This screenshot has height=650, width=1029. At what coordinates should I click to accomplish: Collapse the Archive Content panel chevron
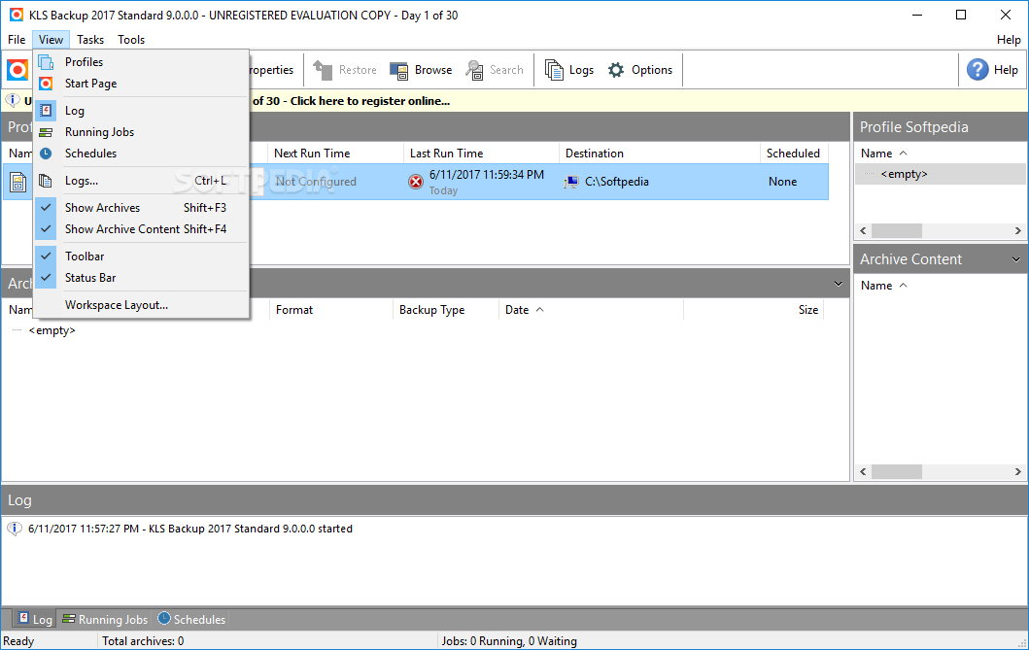tap(1015, 259)
